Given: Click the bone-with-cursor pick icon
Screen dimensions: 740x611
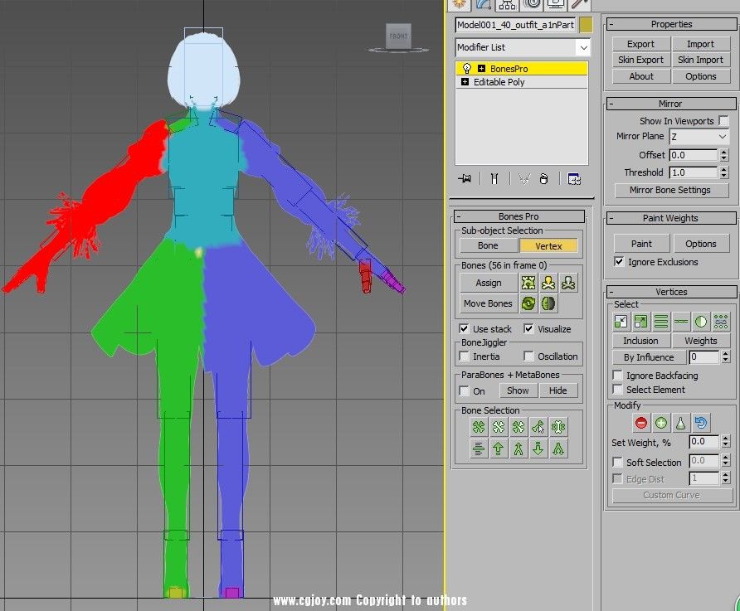Looking at the screenshot, I should [538, 427].
